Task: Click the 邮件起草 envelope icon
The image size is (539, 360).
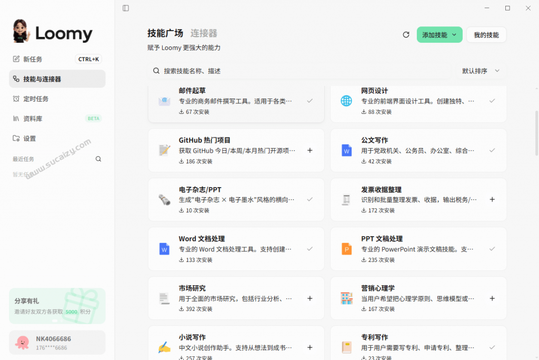Action: click(x=164, y=101)
